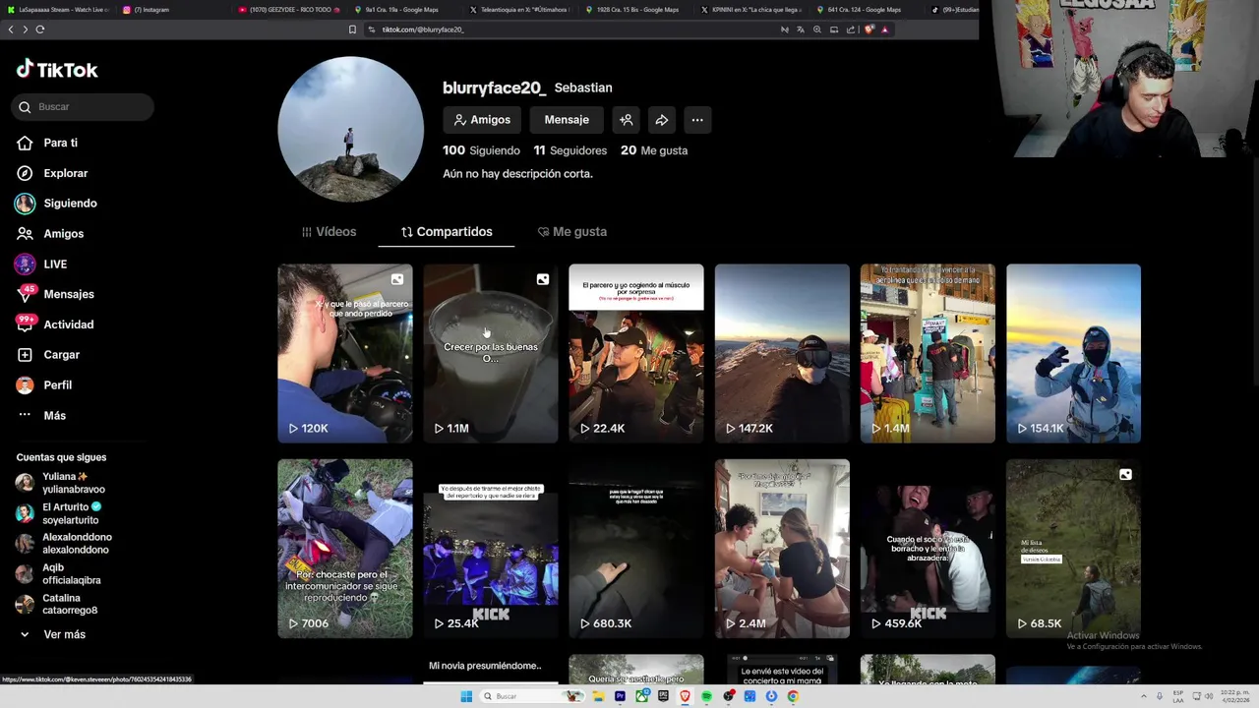Click the Buscar search field
Screen dimensions: 1259x708
[x=83, y=106]
